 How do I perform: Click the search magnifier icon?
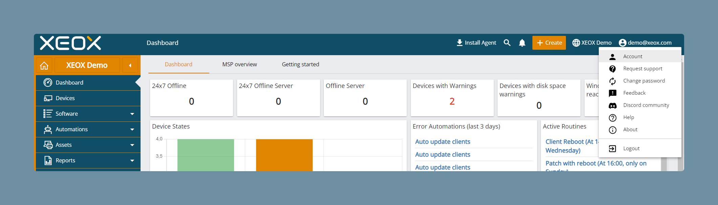(507, 43)
